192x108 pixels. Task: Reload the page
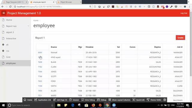10,7
